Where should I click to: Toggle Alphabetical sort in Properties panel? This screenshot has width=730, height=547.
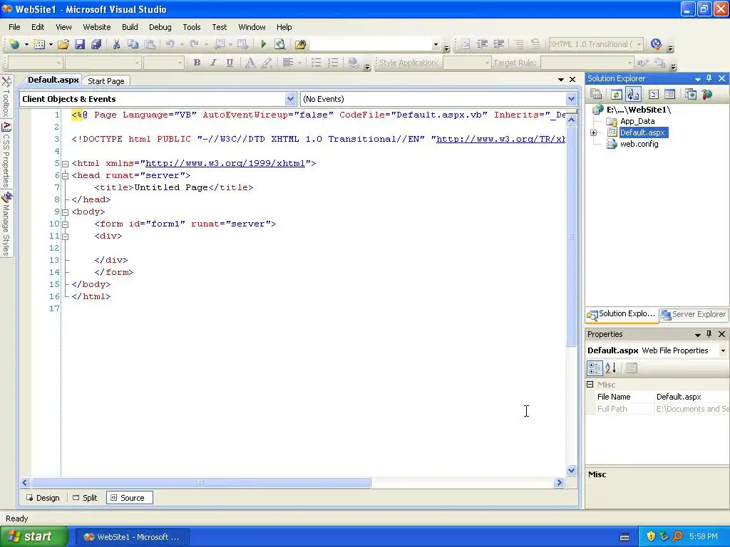[x=611, y=368]
